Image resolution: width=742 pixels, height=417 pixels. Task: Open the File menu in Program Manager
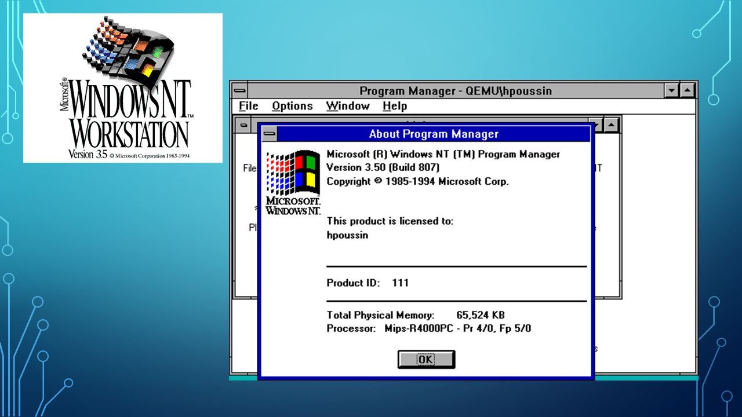click(x=248, y=106)
